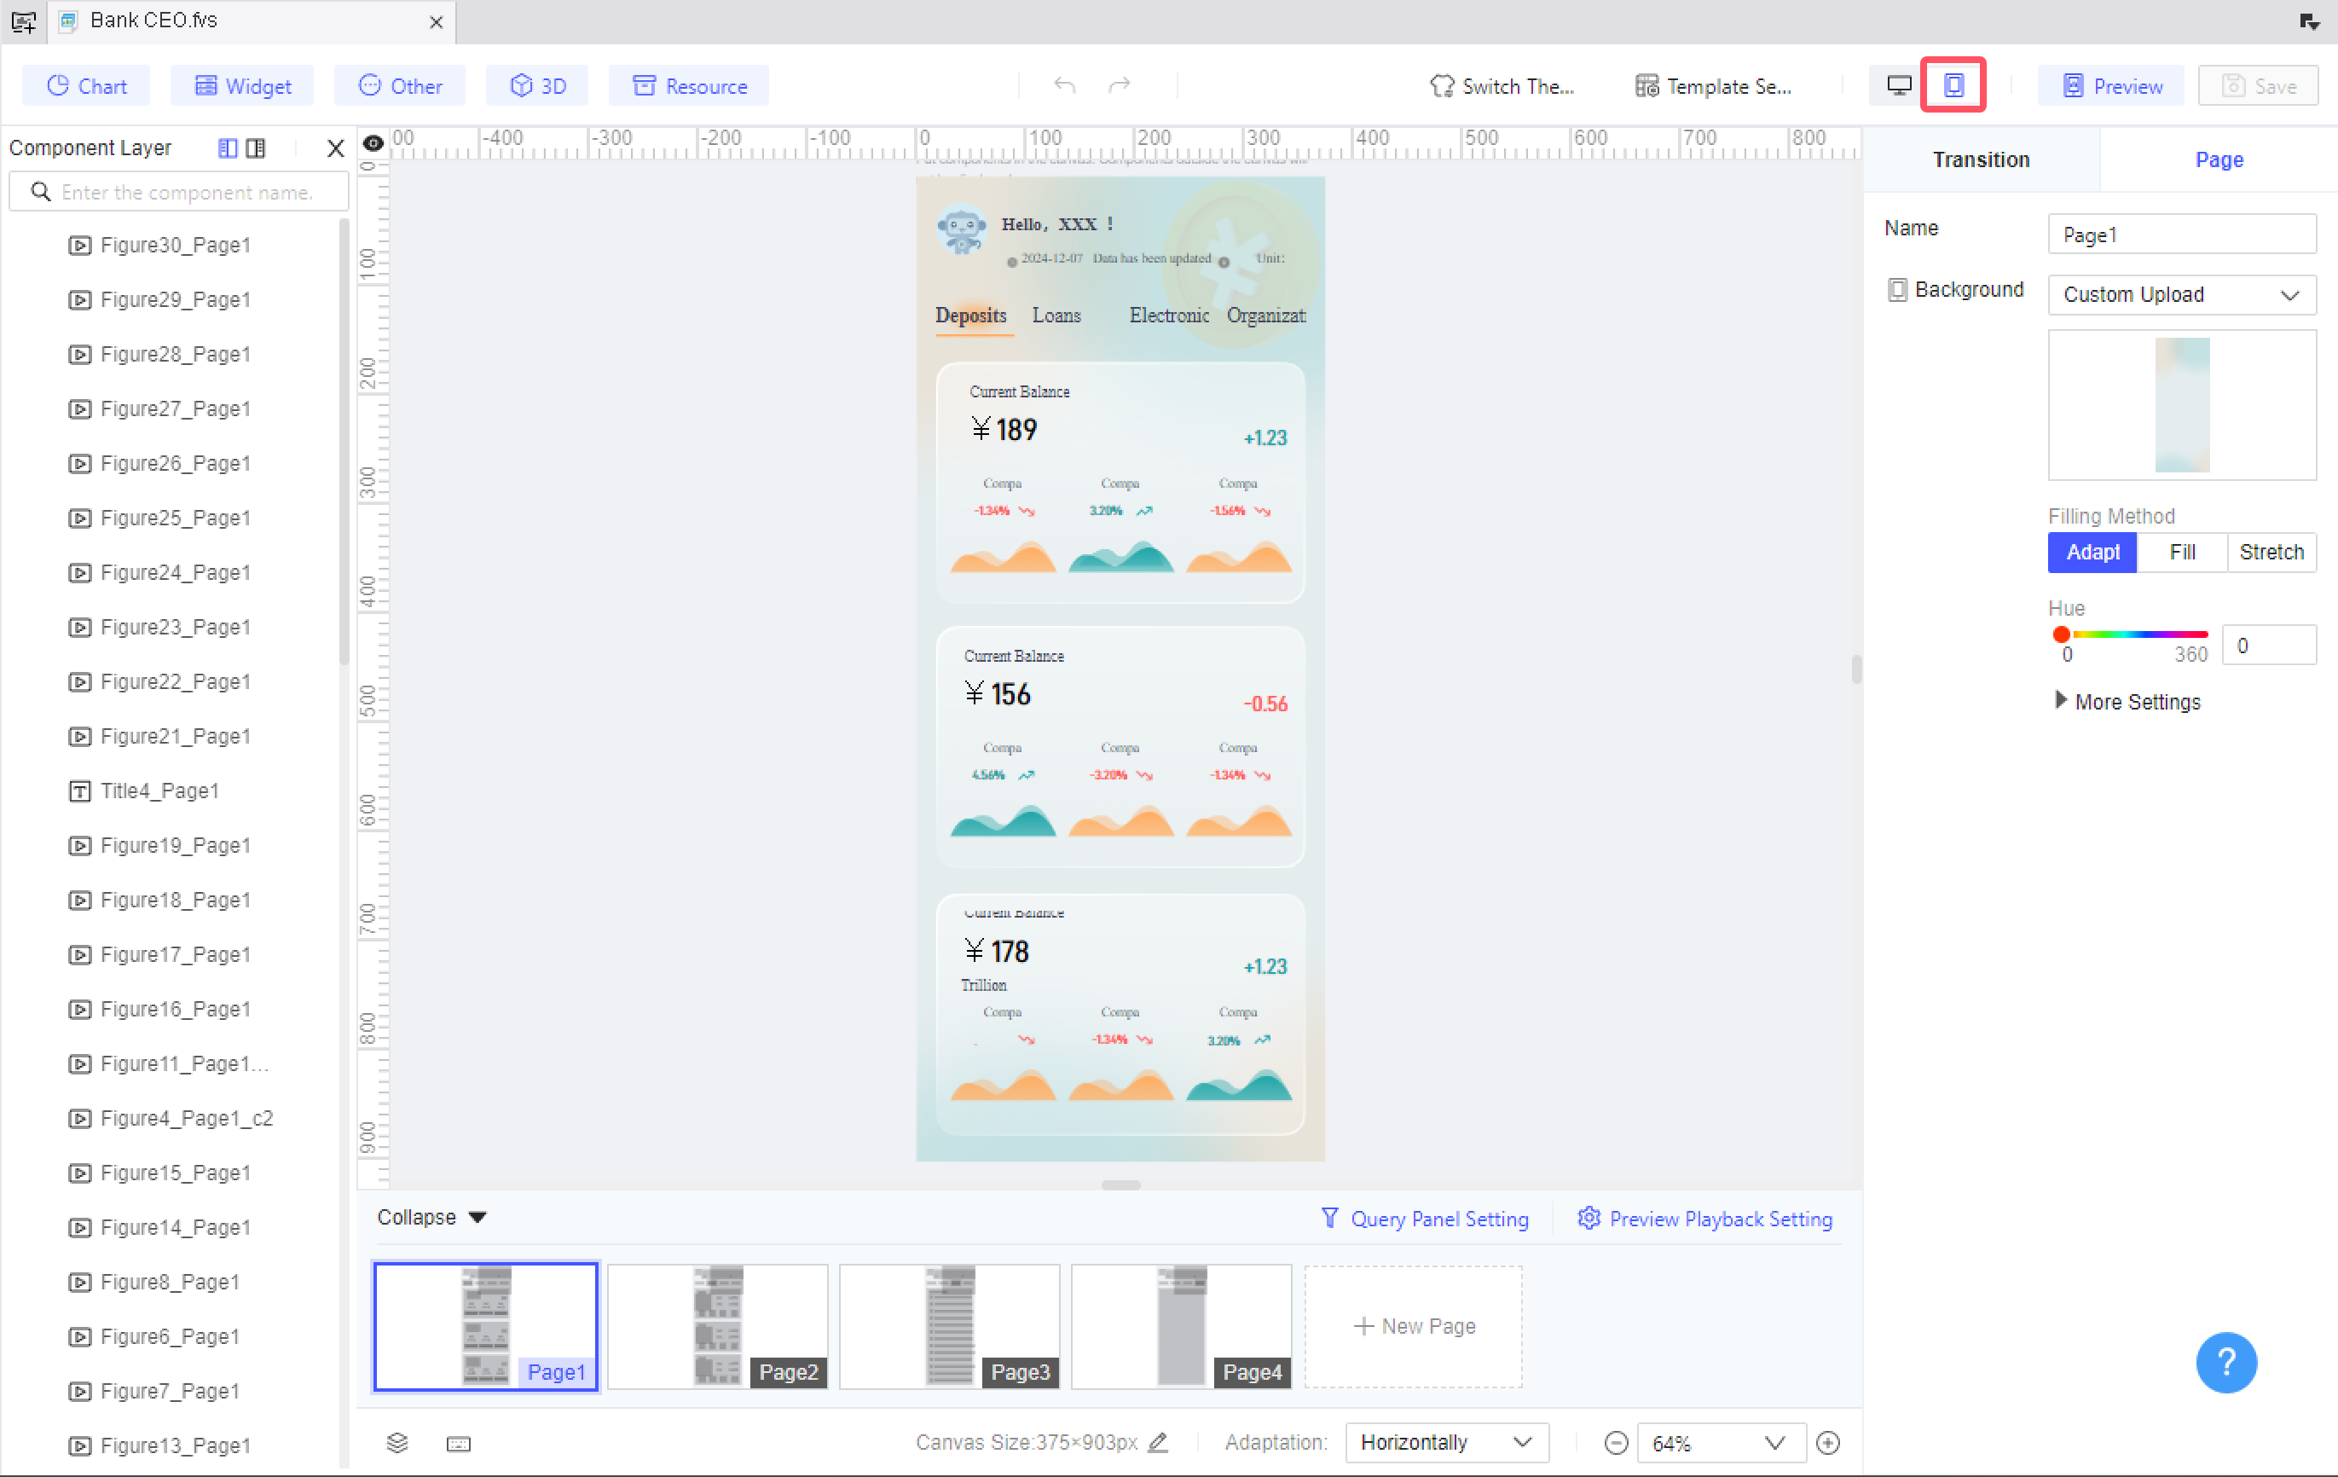This screenshot has height=1477, width=2338.
Task: Select the Stretch filling method
Action: (2271, 552)
